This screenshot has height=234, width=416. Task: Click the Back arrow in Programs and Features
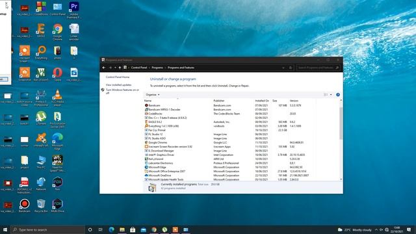[x=104, y=68]
